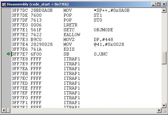Click the Disassembly window title bar icon
168x115 pixels.
click(4, 4)
